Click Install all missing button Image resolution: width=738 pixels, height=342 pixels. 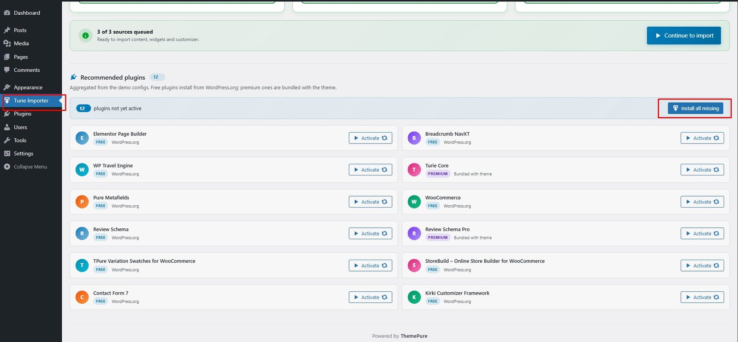696,109
